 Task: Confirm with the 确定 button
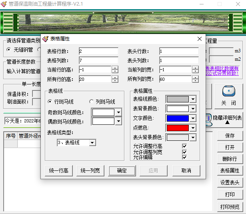click(122, 170)
